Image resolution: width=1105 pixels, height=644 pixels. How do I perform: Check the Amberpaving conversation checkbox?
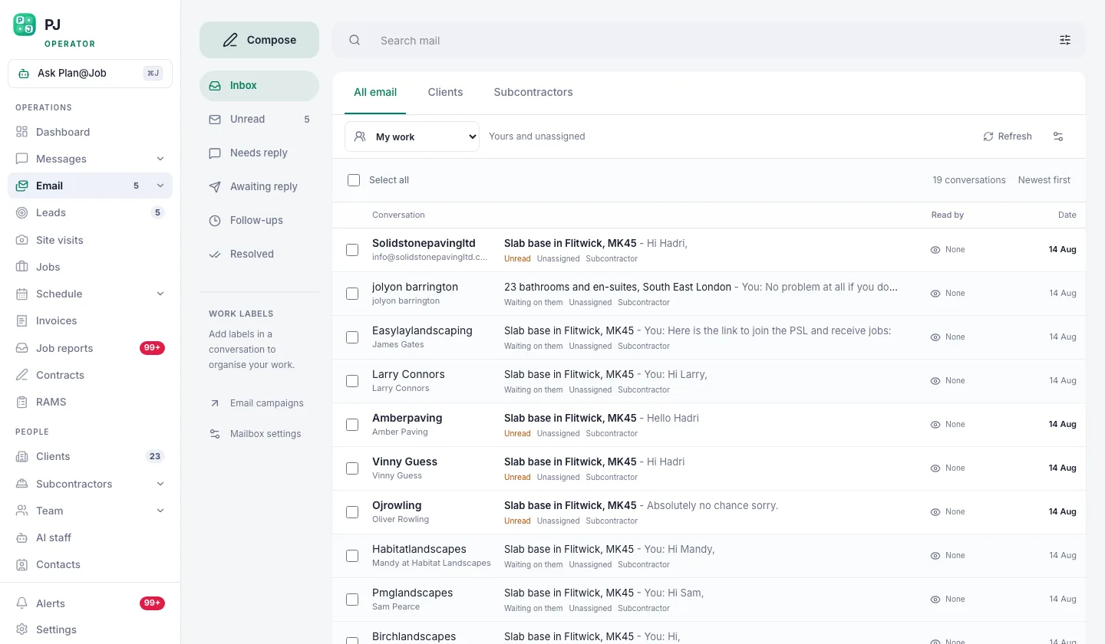(352, 425)
